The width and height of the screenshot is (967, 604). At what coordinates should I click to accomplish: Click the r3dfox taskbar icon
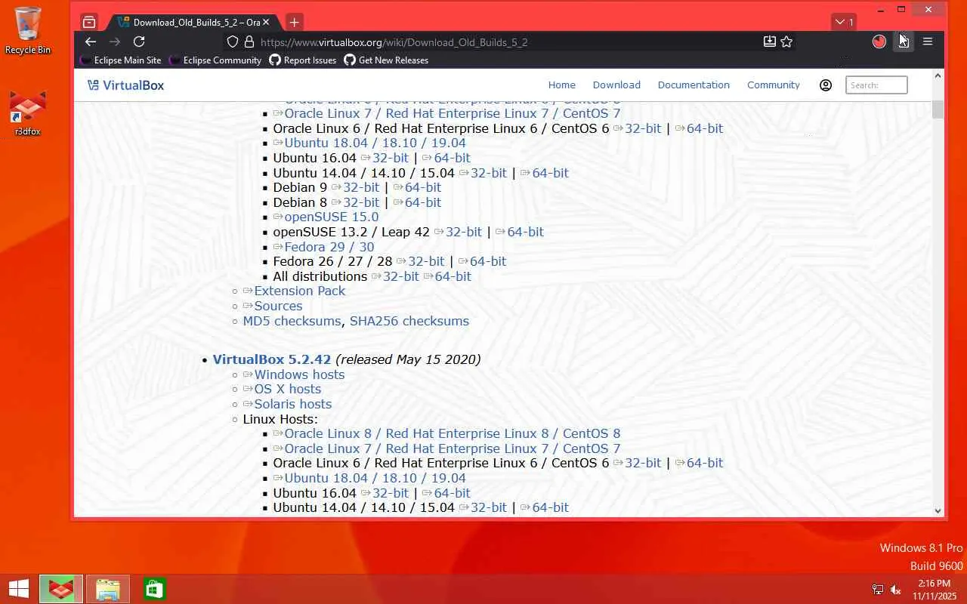[x=61, y=589]
